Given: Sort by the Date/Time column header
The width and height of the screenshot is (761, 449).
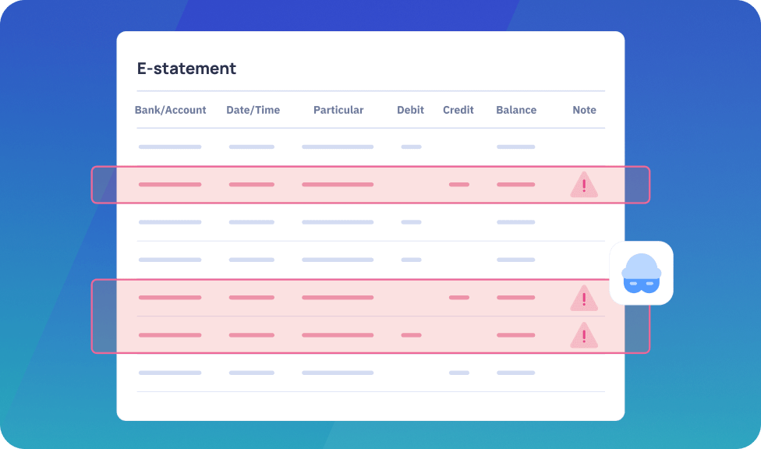Looking at the screenshot, I should pyautogui.click(x=253, y=110).
